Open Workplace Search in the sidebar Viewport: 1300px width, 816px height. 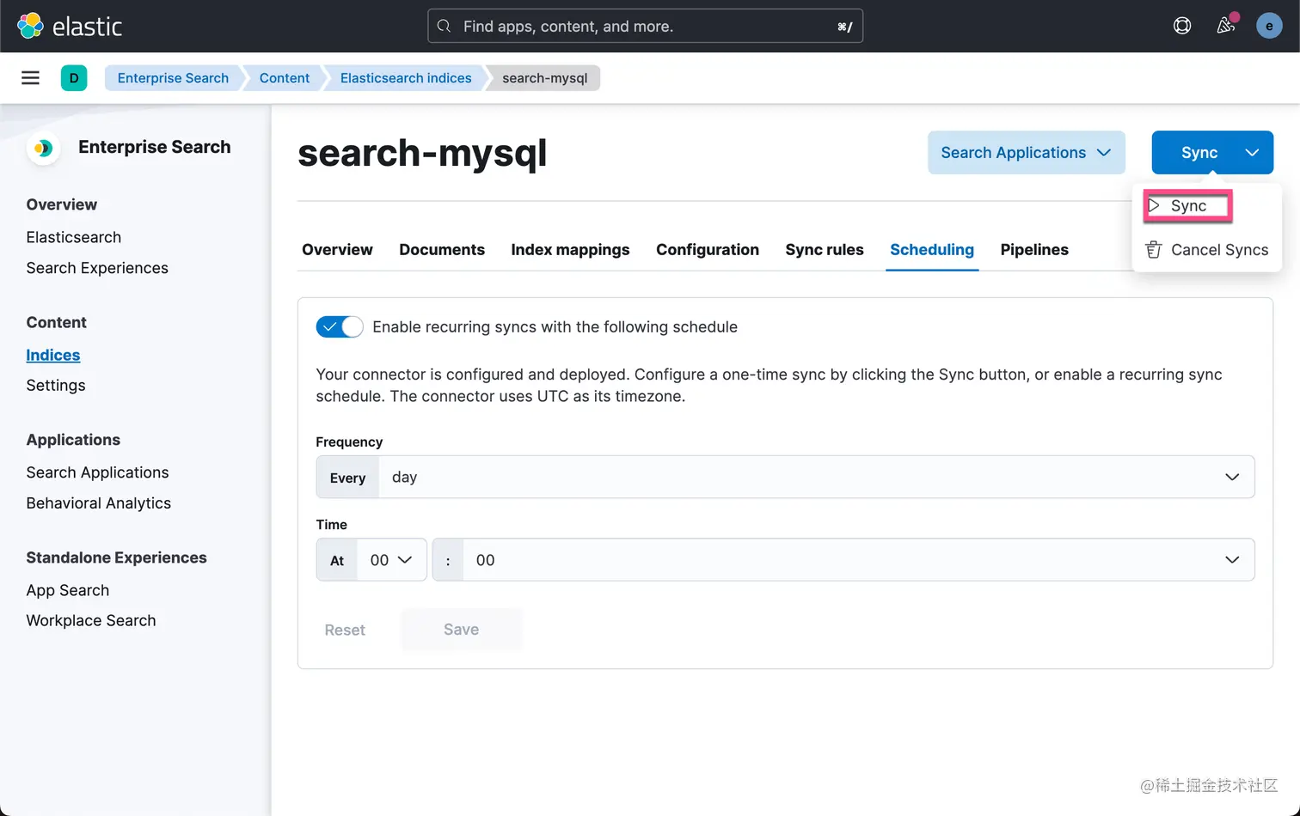tap(91, 621)
